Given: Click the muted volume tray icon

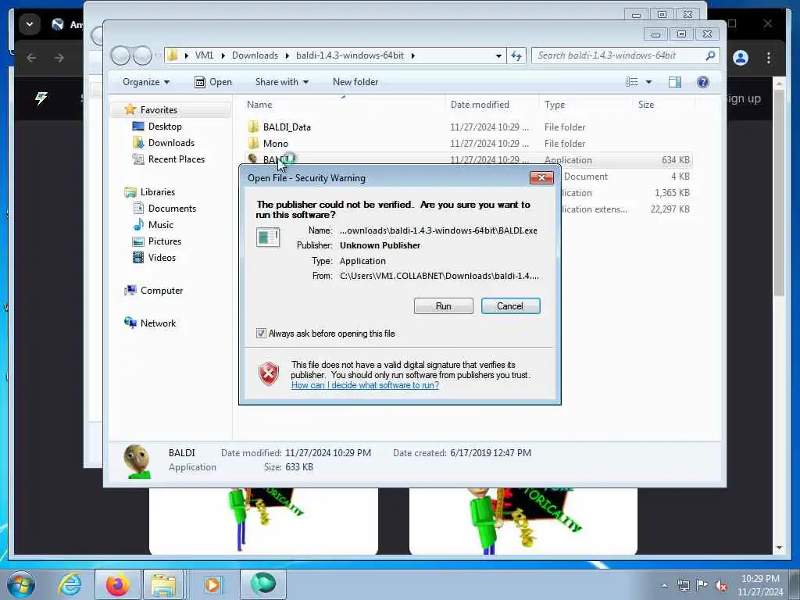Looking at the screenshot, I should tap(721, 586).
